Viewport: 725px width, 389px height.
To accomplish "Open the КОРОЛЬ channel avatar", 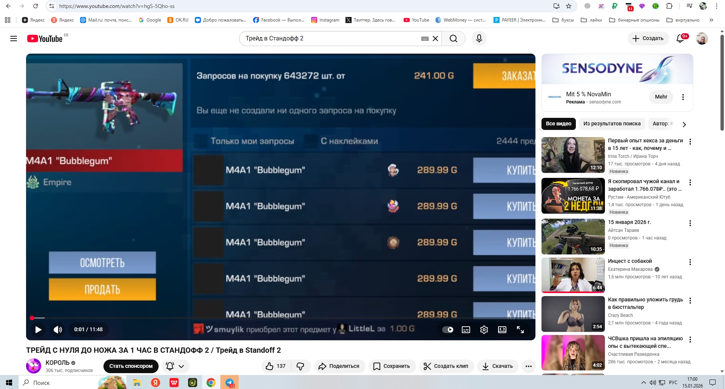I will coord(34,366).
